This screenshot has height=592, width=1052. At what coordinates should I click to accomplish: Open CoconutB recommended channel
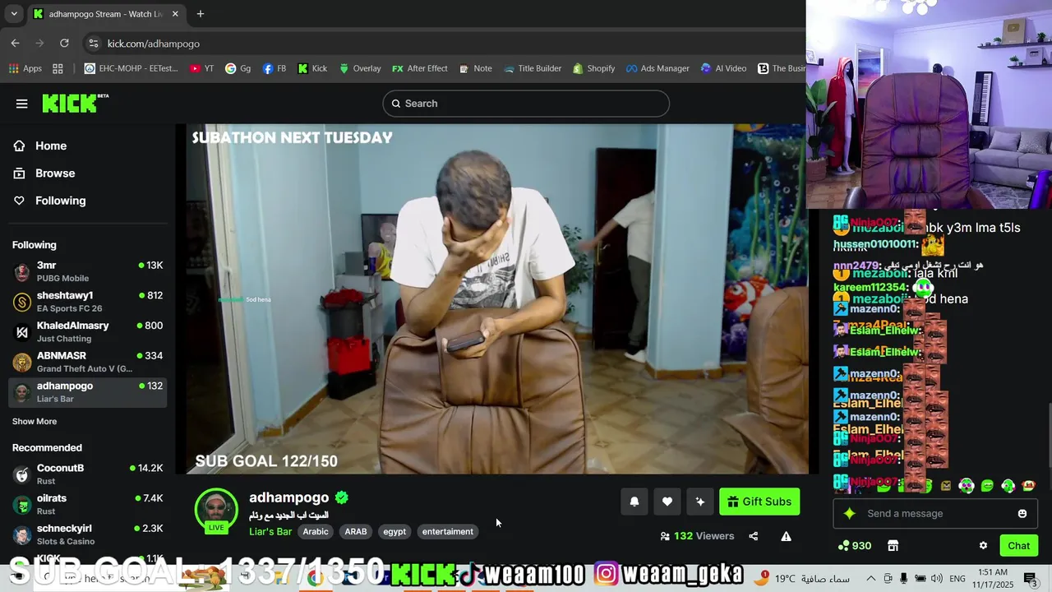[x=88, y=474]
